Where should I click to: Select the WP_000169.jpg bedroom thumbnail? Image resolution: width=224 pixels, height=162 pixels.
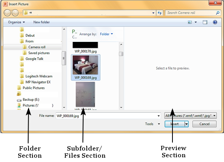point(85,65)
